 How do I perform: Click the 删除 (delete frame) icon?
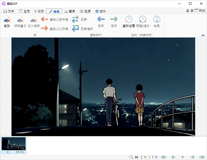(7, 19)
